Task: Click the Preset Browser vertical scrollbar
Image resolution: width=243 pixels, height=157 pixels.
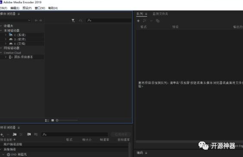Action: (129, 150)
